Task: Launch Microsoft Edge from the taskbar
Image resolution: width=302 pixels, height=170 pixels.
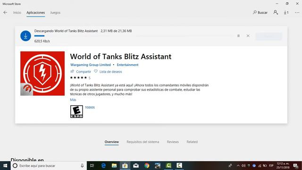Action: coord(103,166)
